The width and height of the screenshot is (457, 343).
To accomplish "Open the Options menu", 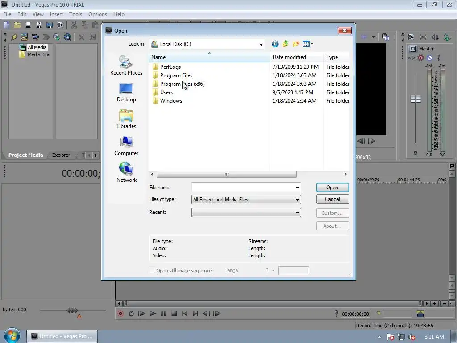I will (x=98, y=14).
